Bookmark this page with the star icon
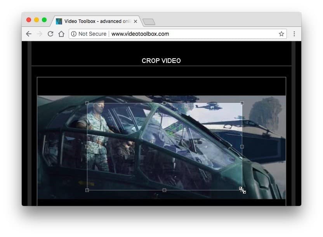The height and width of the screenshot is (237, 323). [281, 34]
